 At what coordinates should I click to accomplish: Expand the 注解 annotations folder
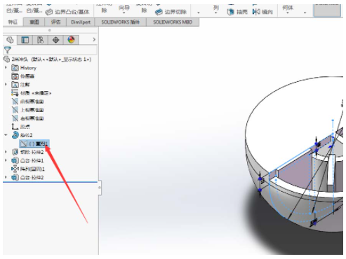pyautogui.click(x=6, y=85)
